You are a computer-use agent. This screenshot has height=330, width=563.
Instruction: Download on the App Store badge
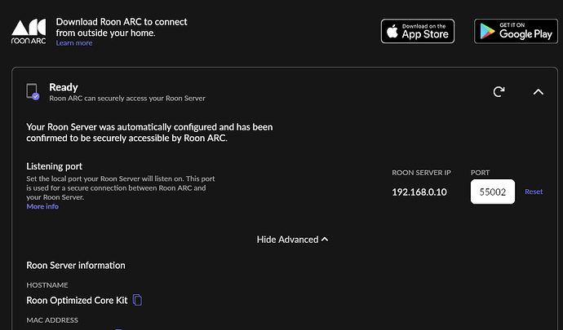coord(418,31)
